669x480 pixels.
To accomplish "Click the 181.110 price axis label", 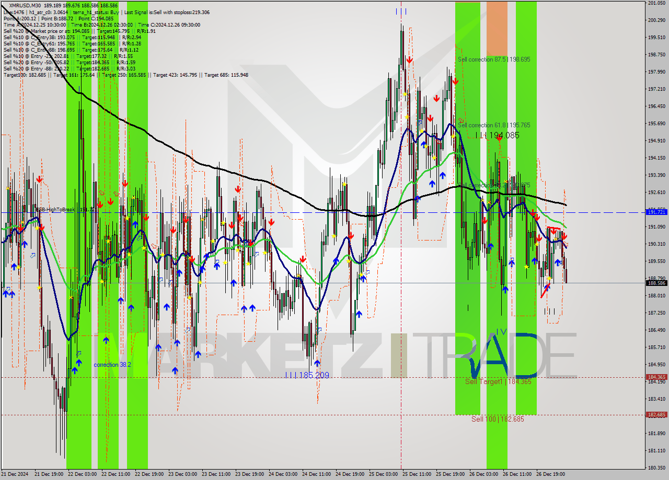I will (656, 451).
